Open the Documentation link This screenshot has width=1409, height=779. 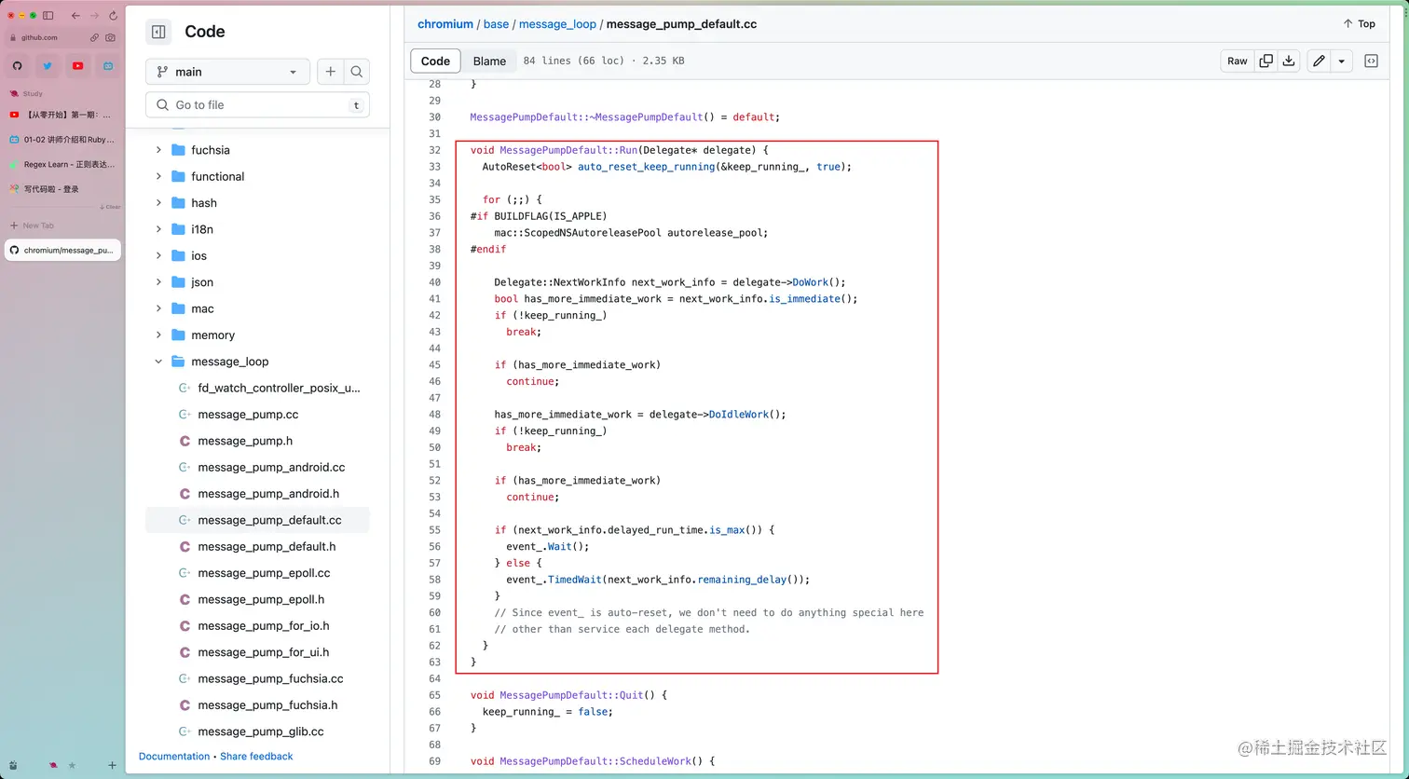[174, 757]
